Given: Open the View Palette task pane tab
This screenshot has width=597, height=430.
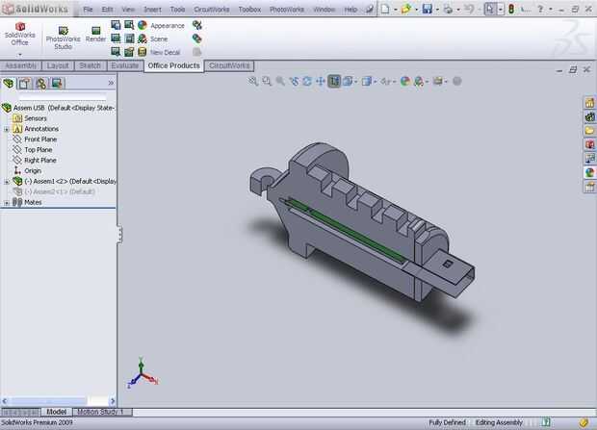Looking at the screenshot, I should pyautogui.click(x=589, y=159).
